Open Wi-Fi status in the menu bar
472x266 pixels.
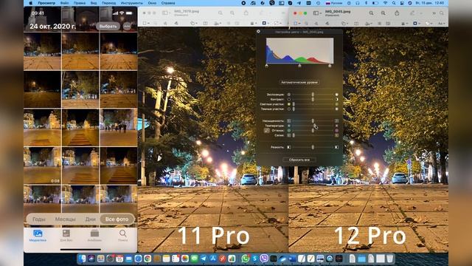386,3
